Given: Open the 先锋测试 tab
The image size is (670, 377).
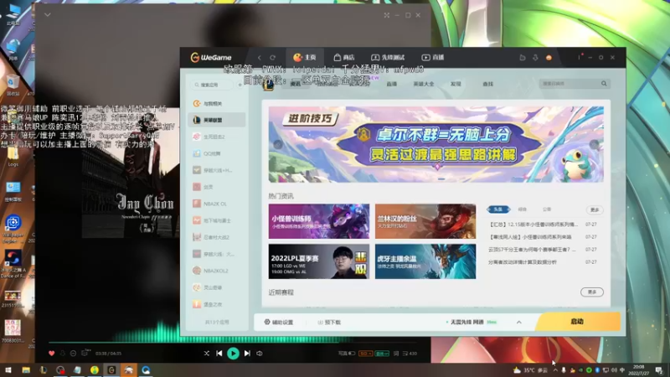Looking at the screenshot, I should click(388, 57).
